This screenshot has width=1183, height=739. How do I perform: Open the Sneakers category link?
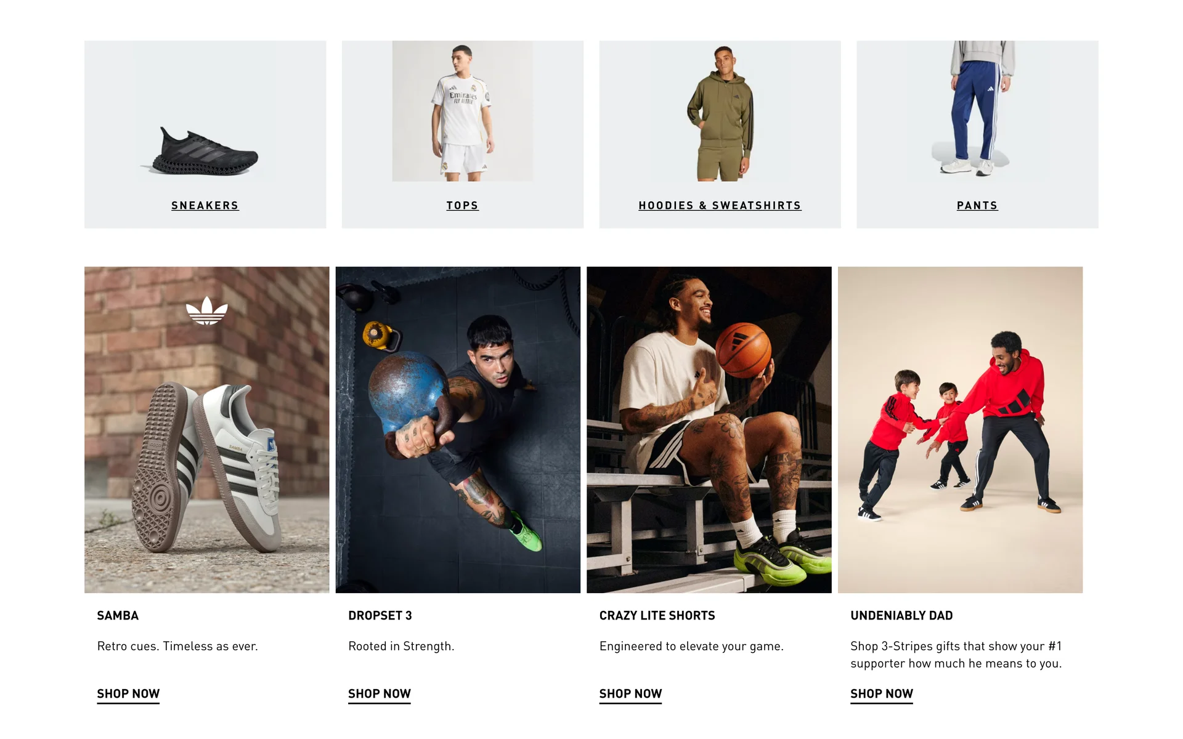pos(205,206)
